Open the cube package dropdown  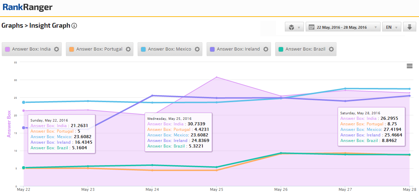(x=294, y=27)
